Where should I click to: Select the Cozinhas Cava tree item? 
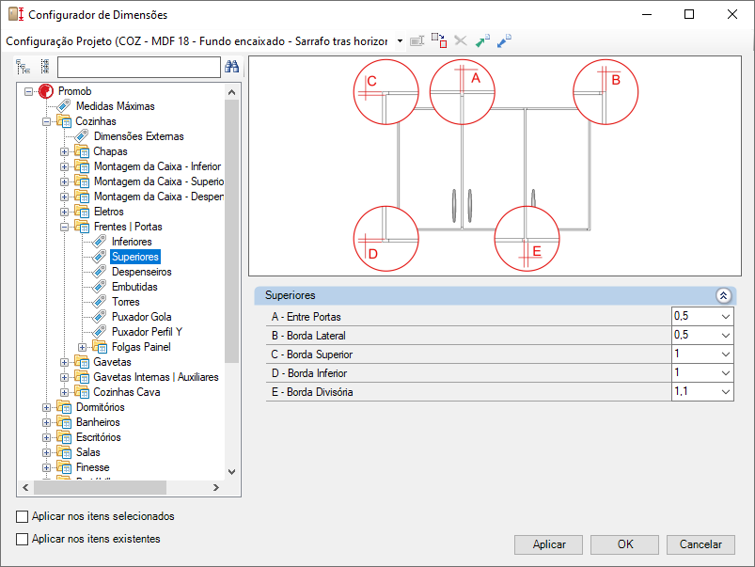pyautogui.click(x=127, y=392)
